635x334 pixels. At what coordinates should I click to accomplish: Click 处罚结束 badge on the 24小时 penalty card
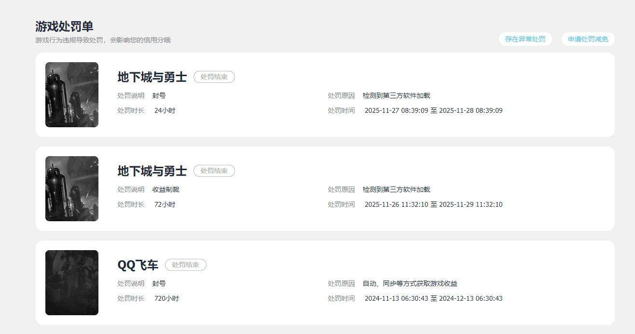click(214, 77)
